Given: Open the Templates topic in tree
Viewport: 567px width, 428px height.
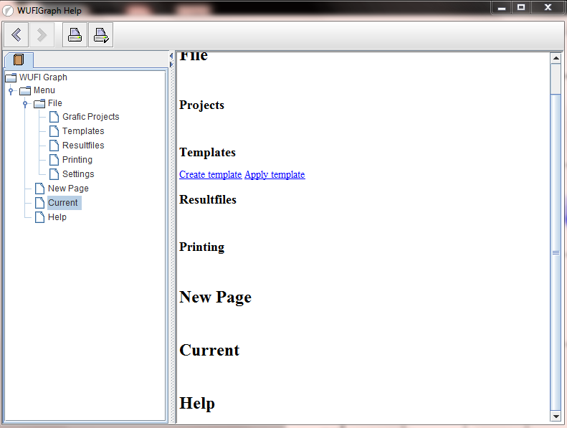Looking at the screenshot, I should pos(82,131).
